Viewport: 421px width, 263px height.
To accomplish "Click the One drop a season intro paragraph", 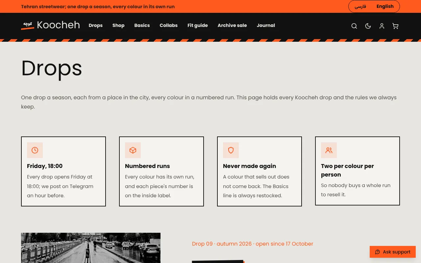I will pyautogui.click(x=209, y=102).
